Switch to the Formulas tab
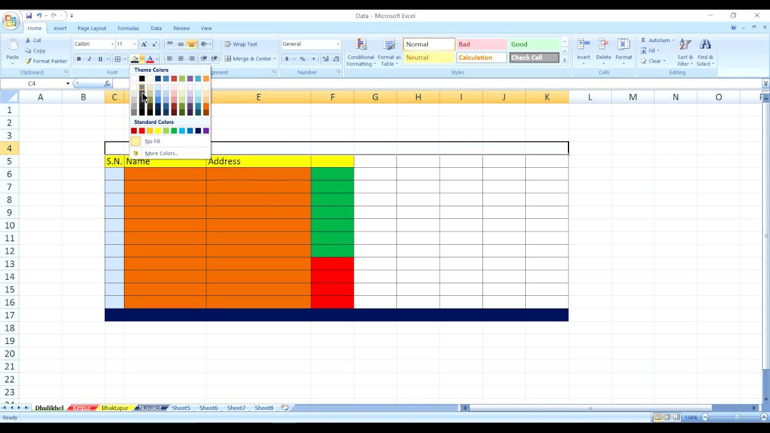This screenshot has height=433, width=770. [128, 28]
